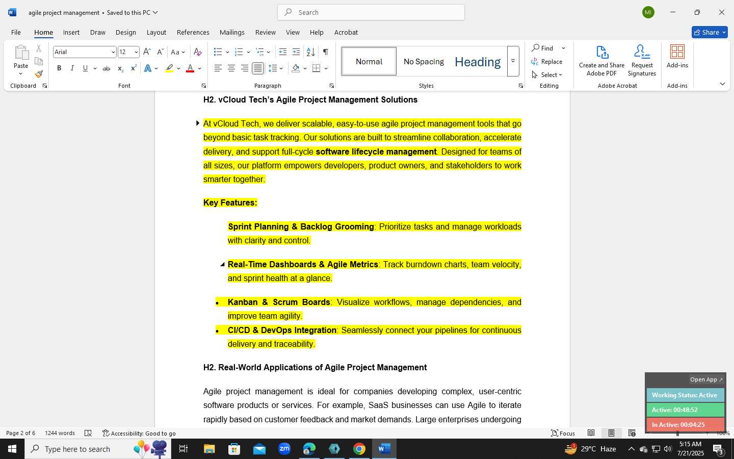Open bullets list dropdown arrow

[227, 52]
